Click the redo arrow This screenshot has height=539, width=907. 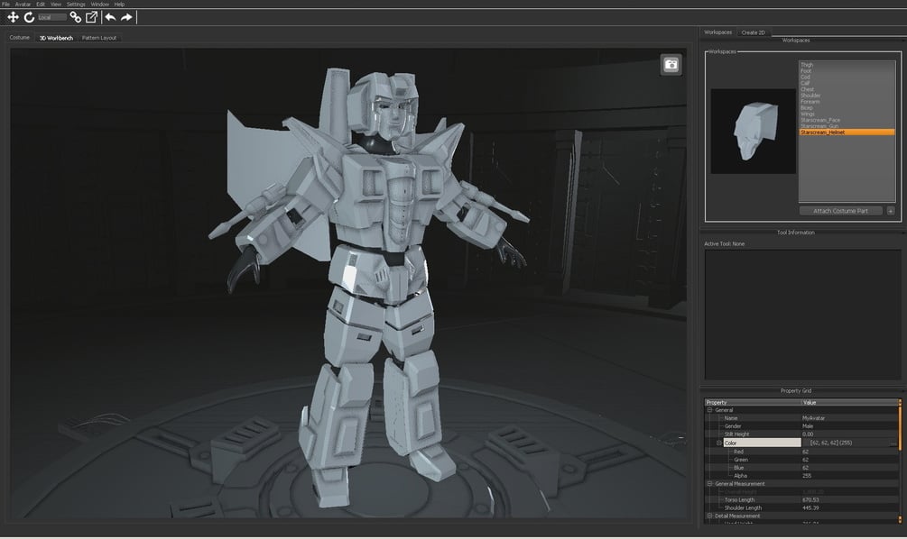click(x=126, y=17)
